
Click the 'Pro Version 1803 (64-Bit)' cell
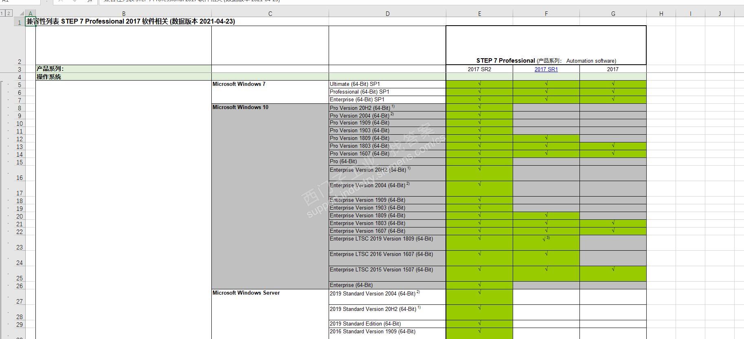click(387, 146)
